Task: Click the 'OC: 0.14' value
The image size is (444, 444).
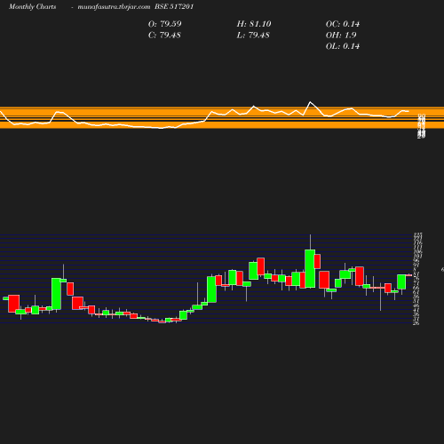Action: 343,24
